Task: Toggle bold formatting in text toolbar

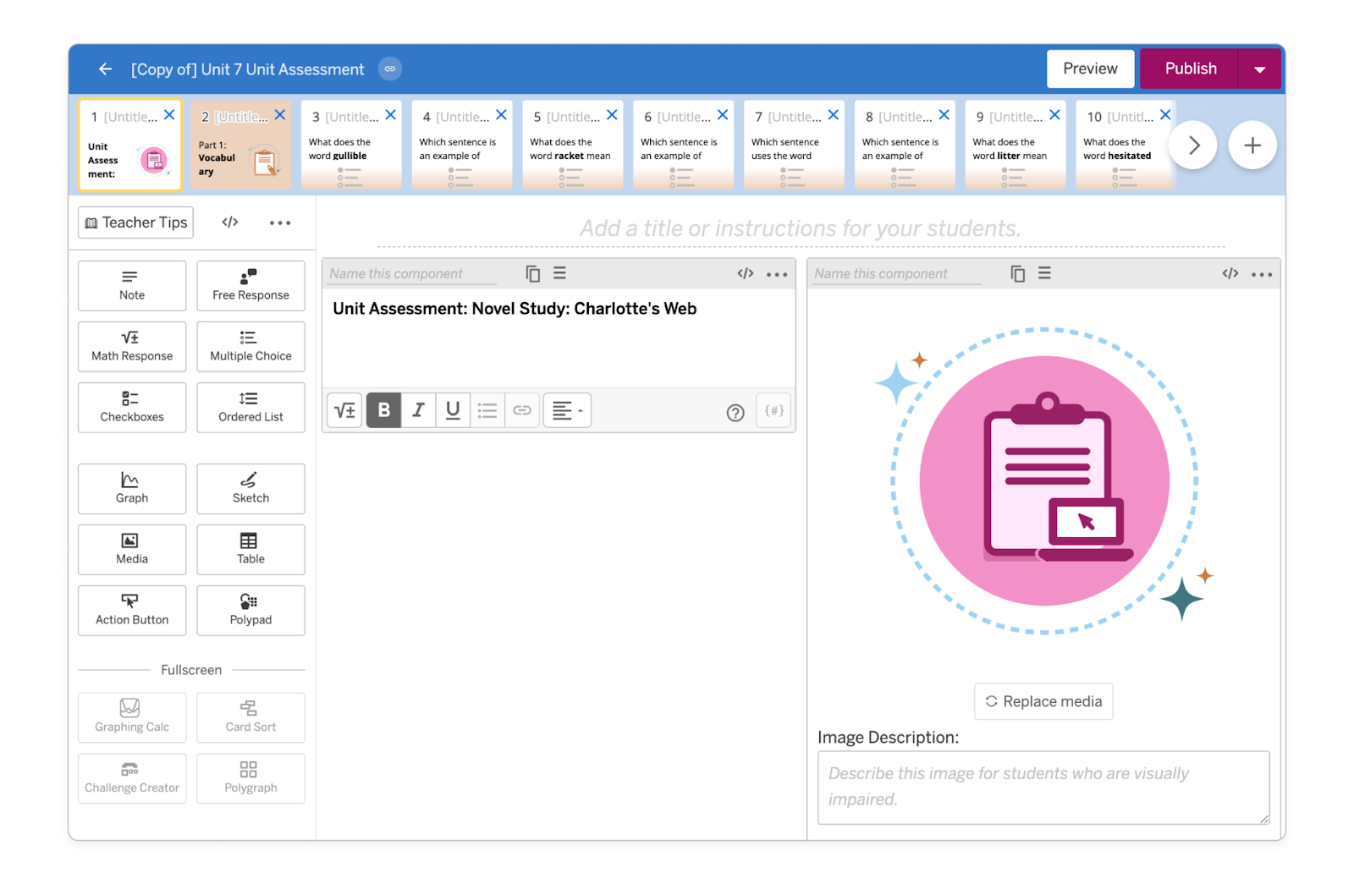Action: click(383, 410)
